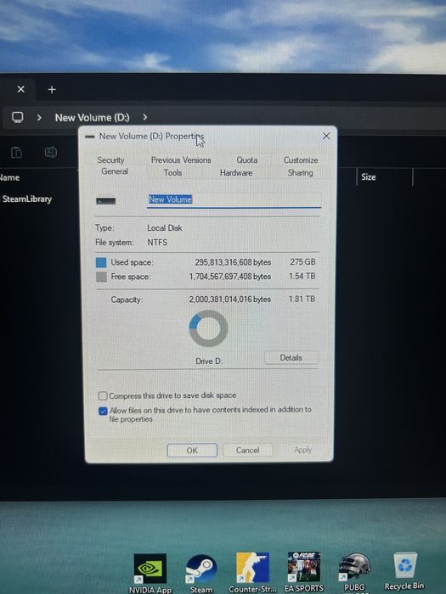Click the Local Disk type value
The image size is (446, 594).
pos(165,228)
